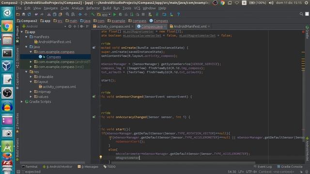Toggle the Structure side panel

17,58
